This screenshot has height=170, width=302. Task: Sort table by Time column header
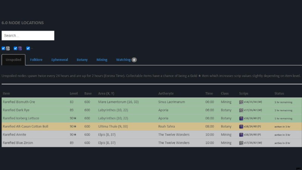(x=209, y=93)
